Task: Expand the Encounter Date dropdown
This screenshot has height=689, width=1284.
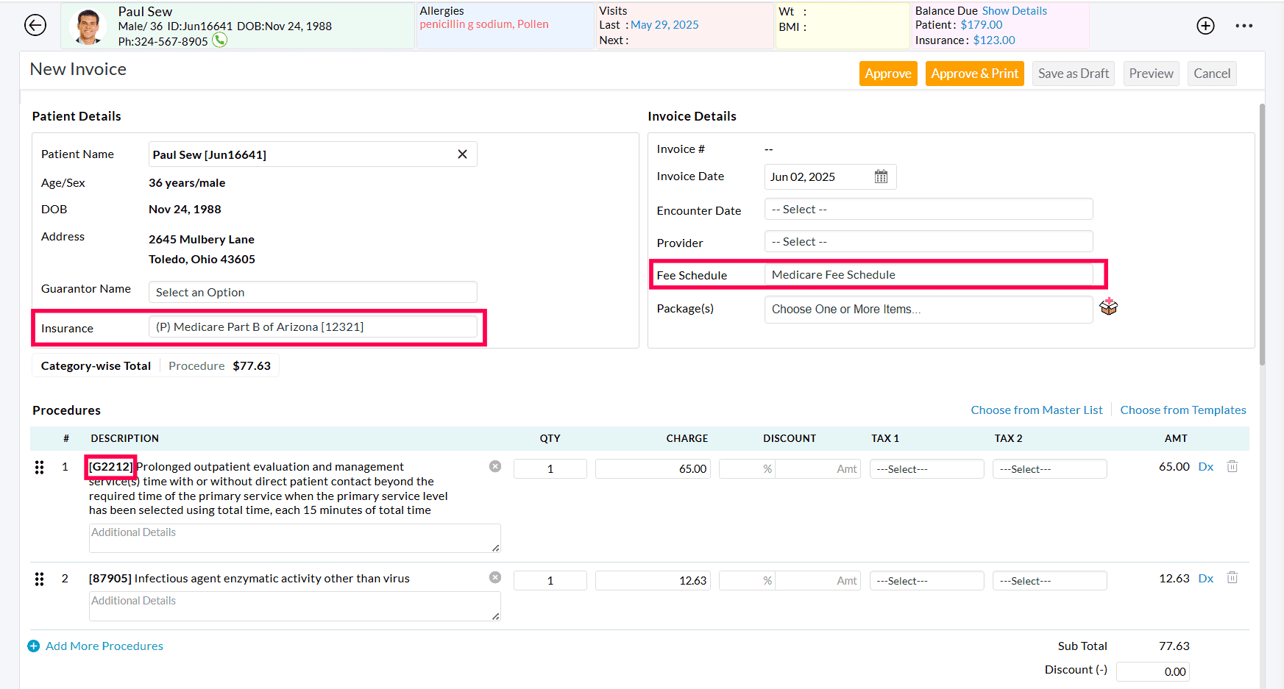Action: pyautogui.click(x=928, y=210)
